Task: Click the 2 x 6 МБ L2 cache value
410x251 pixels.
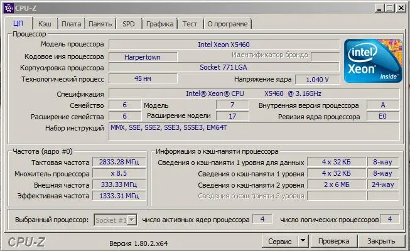Action: point(337,184)
